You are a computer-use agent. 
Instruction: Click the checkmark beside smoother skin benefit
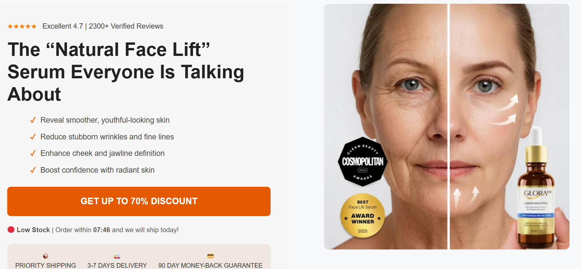pos(33,120)
